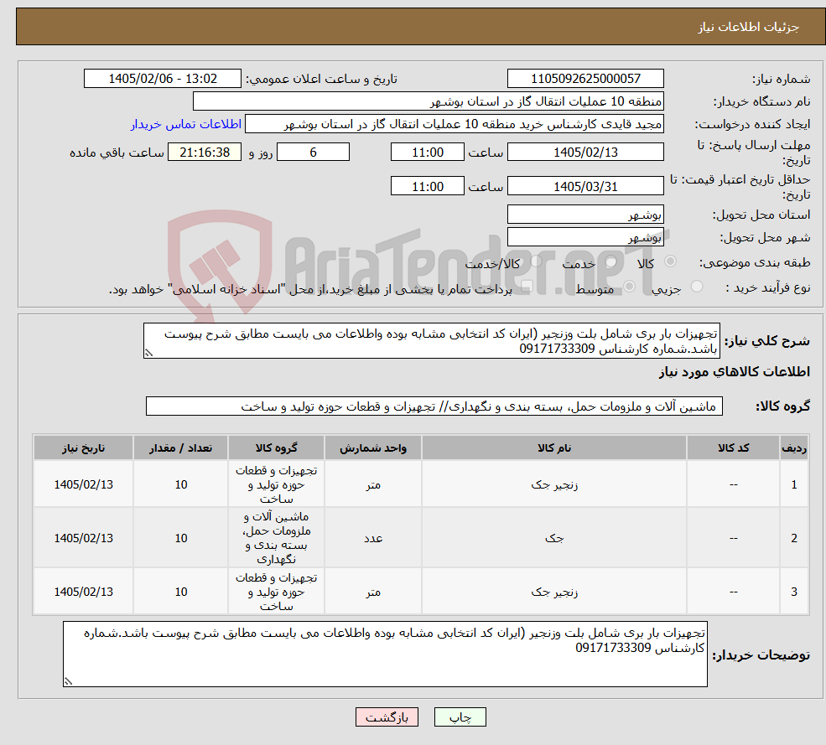Viewport: 826px width, 745px height.
Task: Click remaining time field 21:16:38
Action: click(x=205, y=153)
